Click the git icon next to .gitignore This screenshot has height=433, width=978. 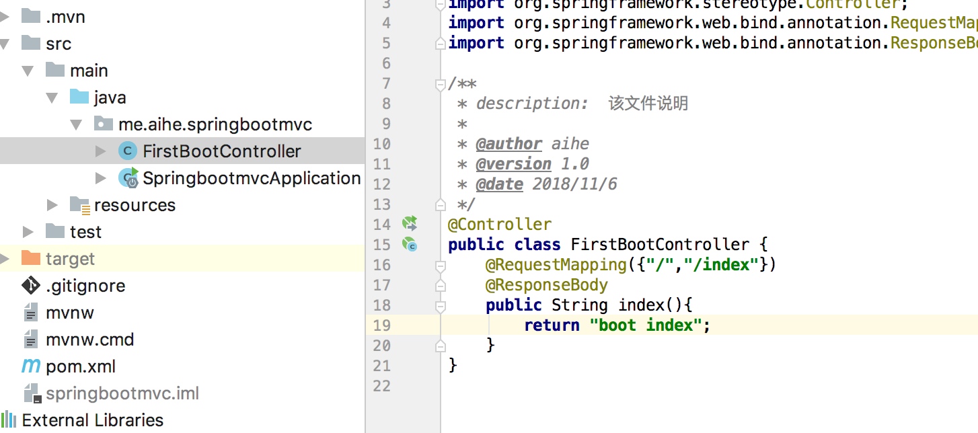pos(31,286)
